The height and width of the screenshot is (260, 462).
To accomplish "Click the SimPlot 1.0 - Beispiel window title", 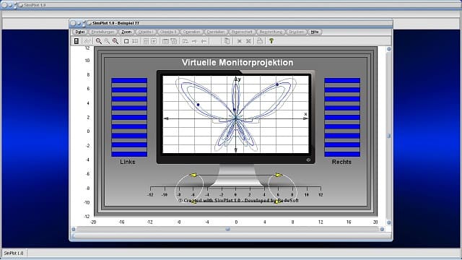I will 115,23.
